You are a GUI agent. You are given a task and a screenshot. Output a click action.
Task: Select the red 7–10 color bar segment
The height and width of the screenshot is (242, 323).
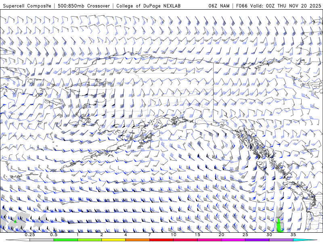161,240
